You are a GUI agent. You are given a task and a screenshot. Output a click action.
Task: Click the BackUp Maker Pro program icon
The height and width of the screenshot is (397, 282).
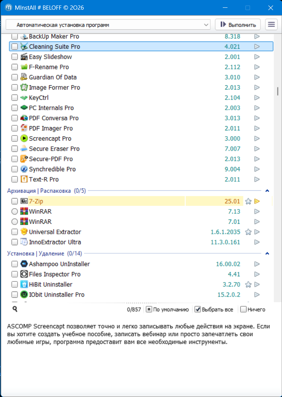24,37
